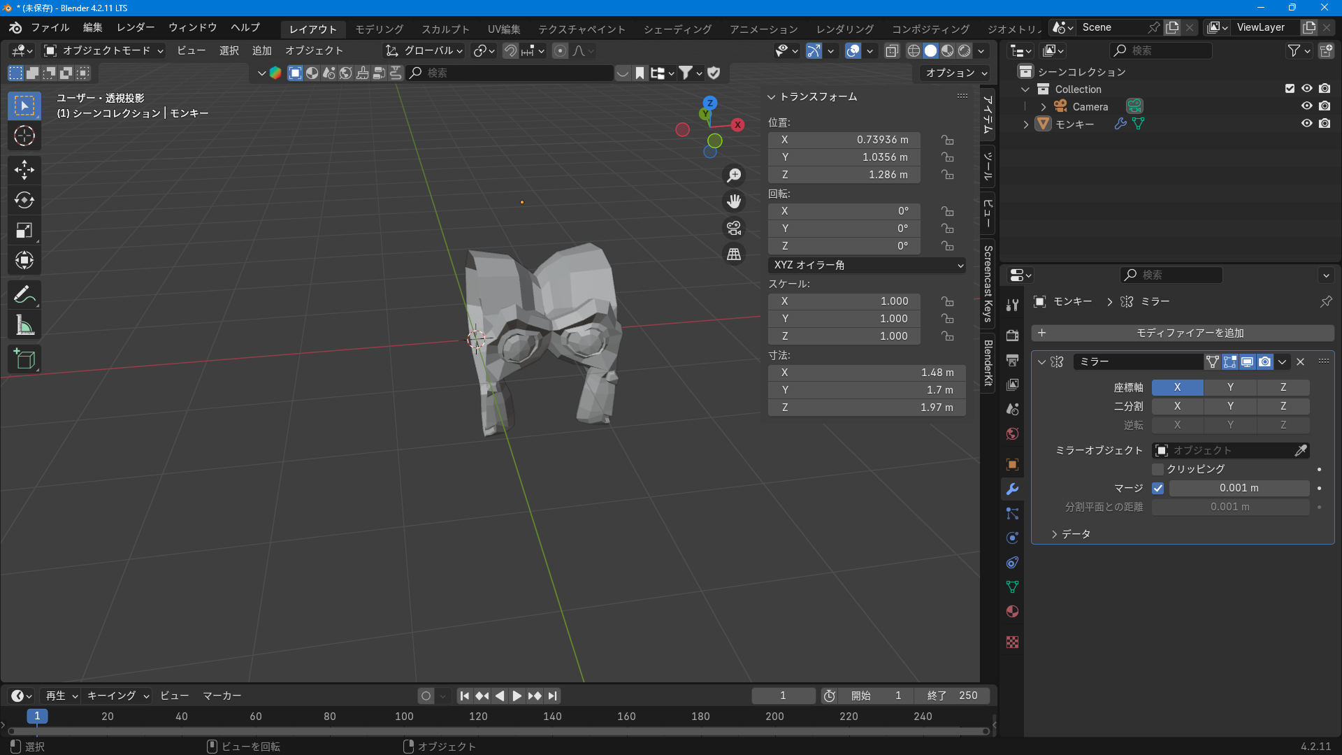
Task: Click モディファイアーを追加 button
Action: pyautogui.click(x=1183, y=333)
